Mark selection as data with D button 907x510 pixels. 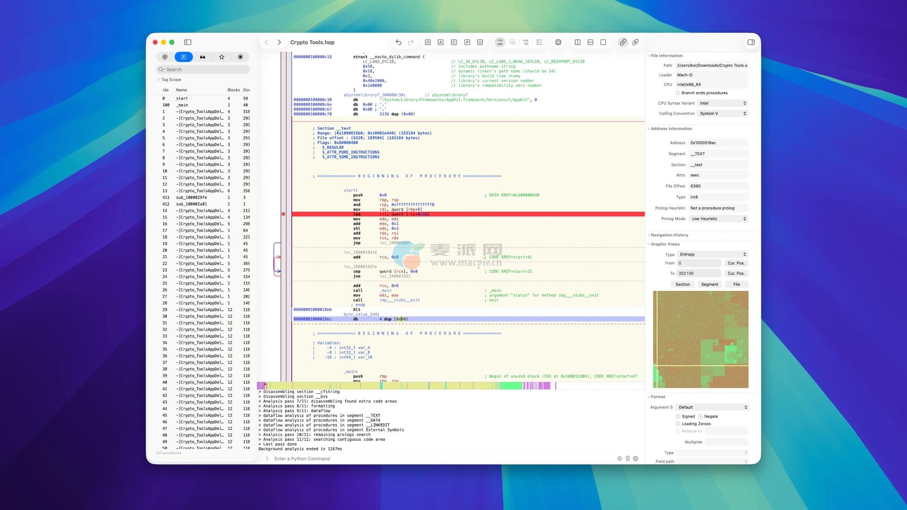[428, 42]
